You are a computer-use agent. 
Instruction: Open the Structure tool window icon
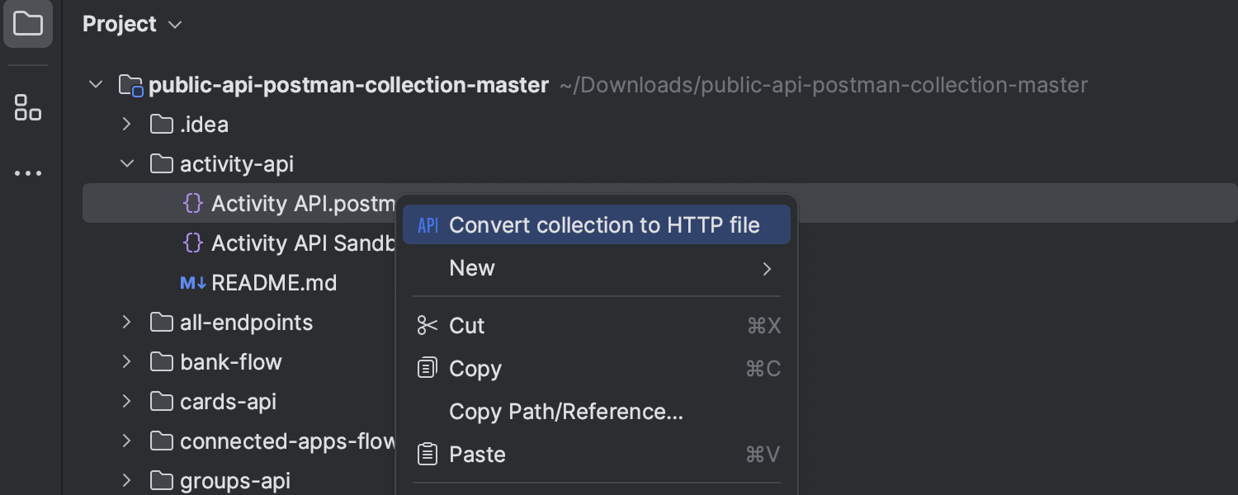click(x=28, y=107)
